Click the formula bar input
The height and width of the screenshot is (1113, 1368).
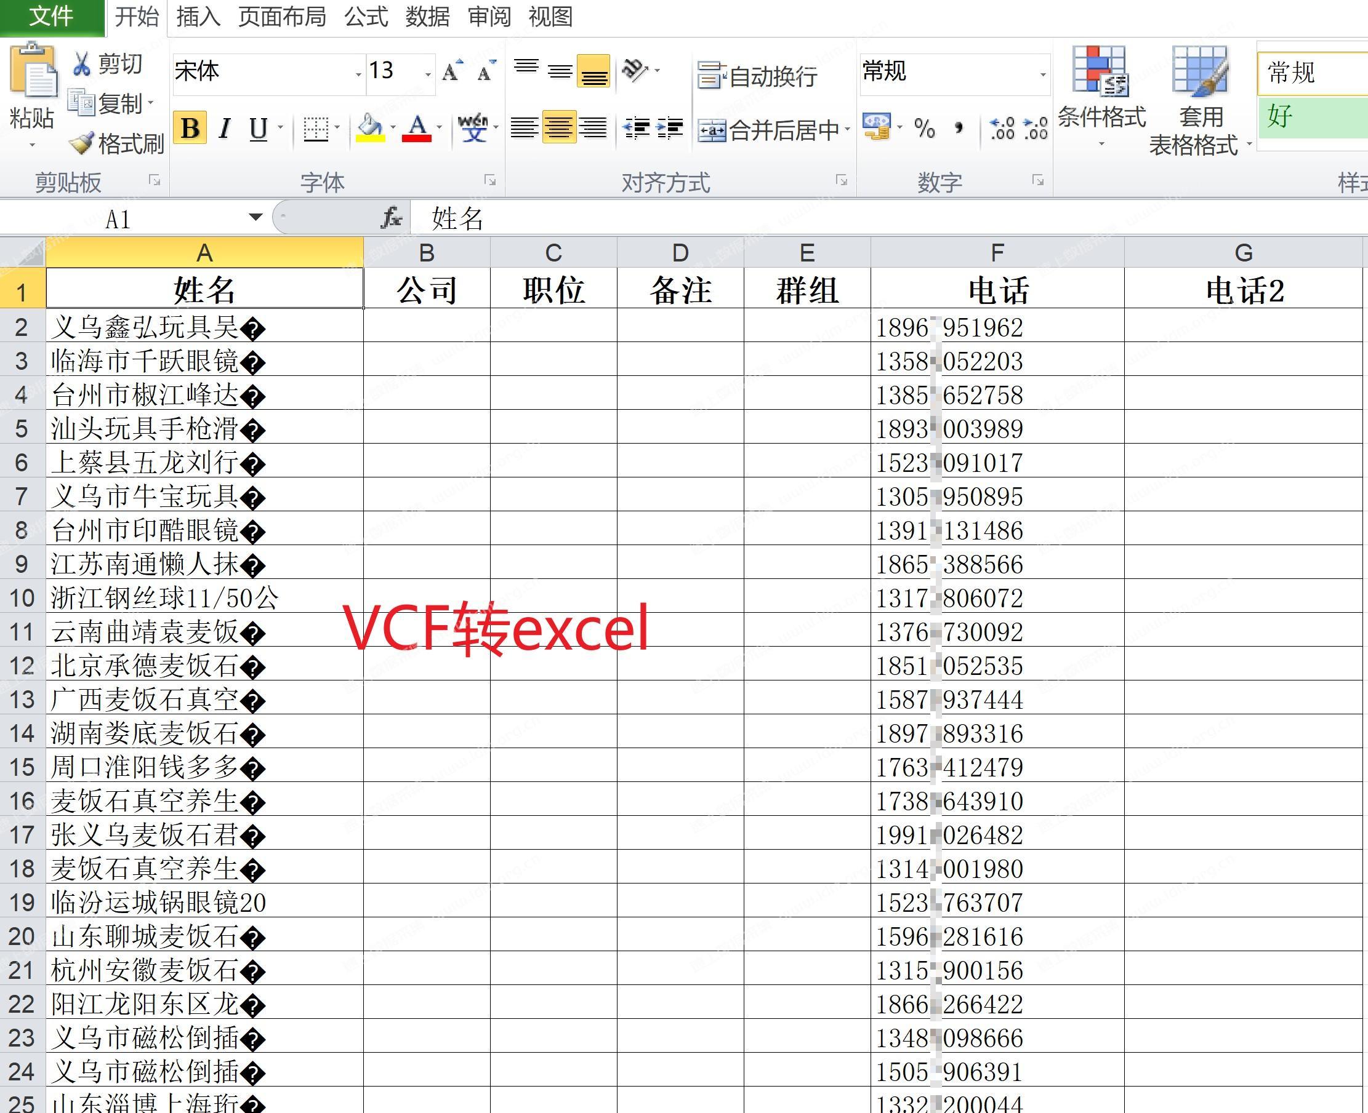(888, 218)
